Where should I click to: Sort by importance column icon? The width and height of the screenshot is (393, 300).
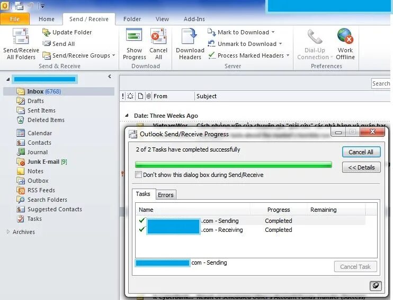click(123, 96)
